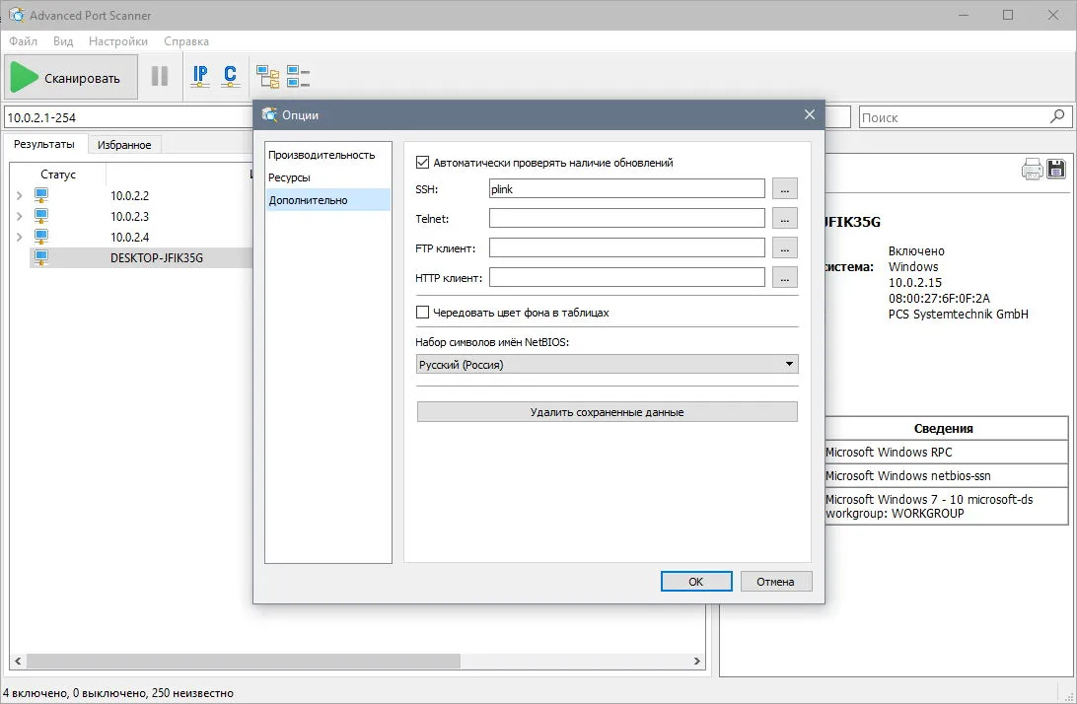Click the save floppy disk icon

(1055, 169)
